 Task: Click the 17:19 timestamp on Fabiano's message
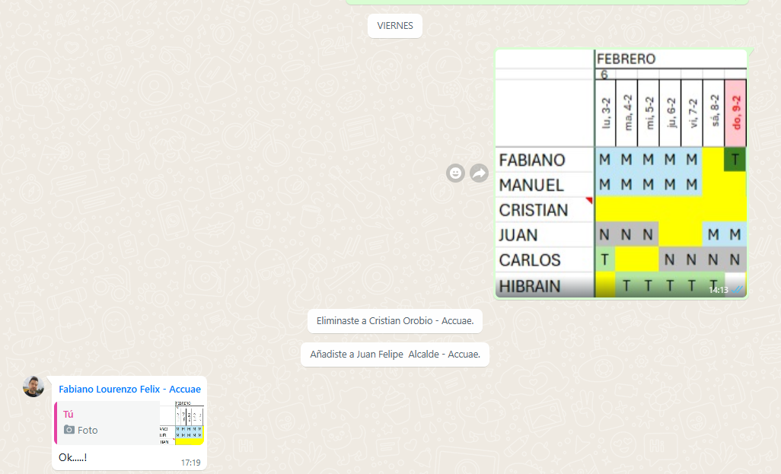coord(191,462)
